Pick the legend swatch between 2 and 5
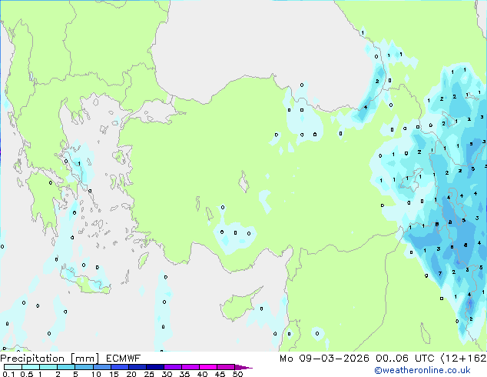Screen dimensions: 487x377 tap(66, 367)
